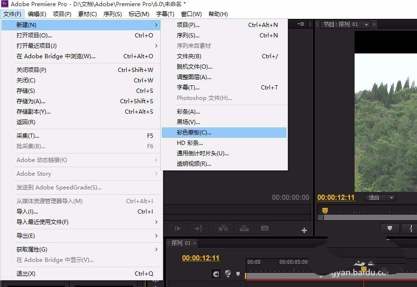Choose 项目(P)... in the New submenu

224,25
